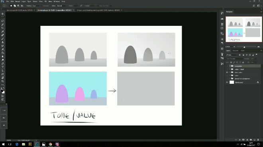Open the Image menu
The image size is (263, 147).
[x=18, y=1]
